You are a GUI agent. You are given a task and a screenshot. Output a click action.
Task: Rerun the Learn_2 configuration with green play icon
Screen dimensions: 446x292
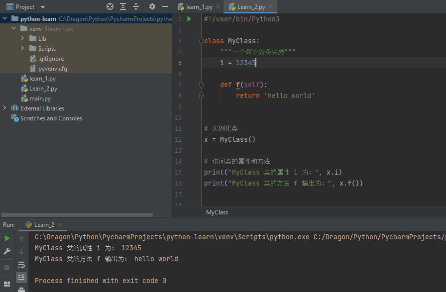pos(6,238)
